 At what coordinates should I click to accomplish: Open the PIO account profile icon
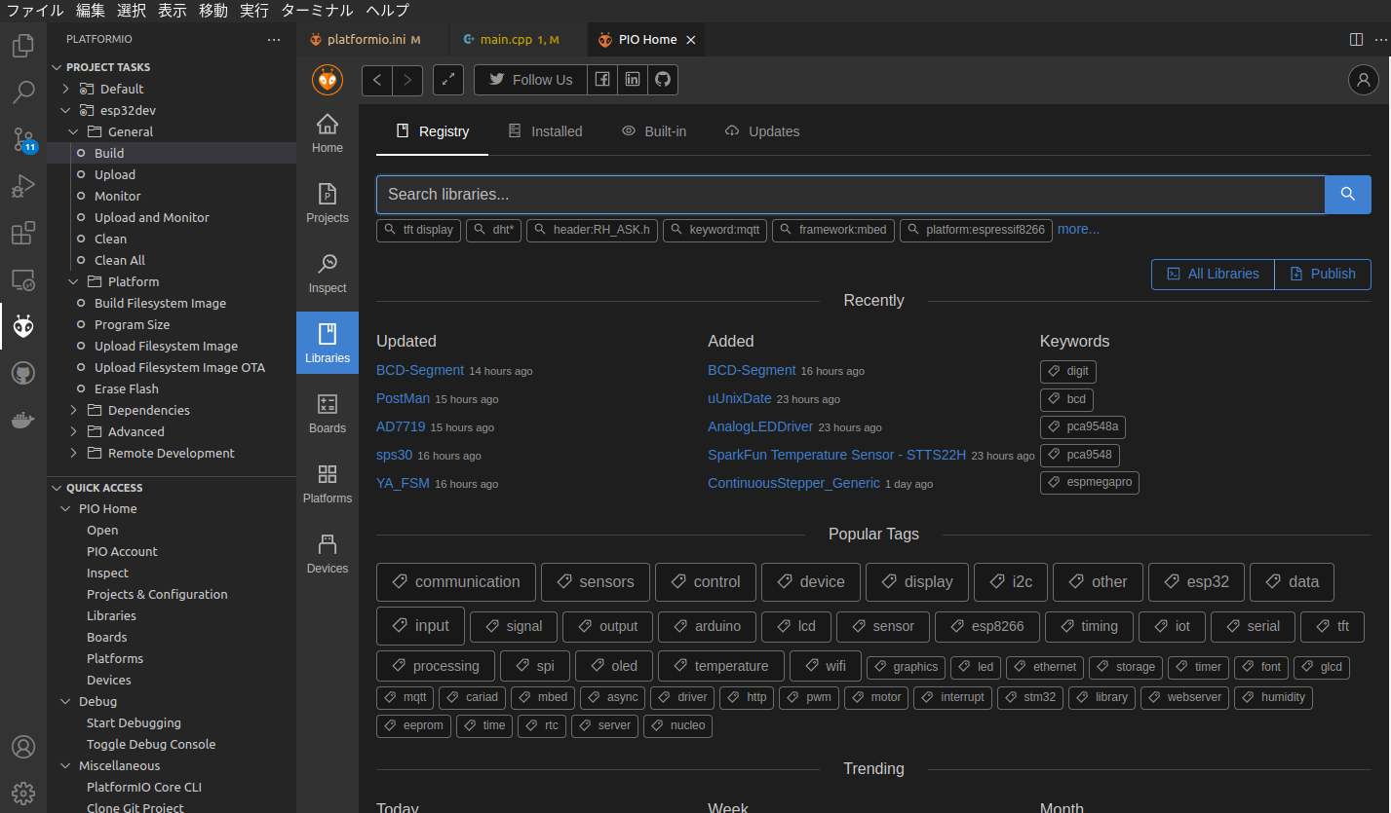click(x=1363, y=80)
